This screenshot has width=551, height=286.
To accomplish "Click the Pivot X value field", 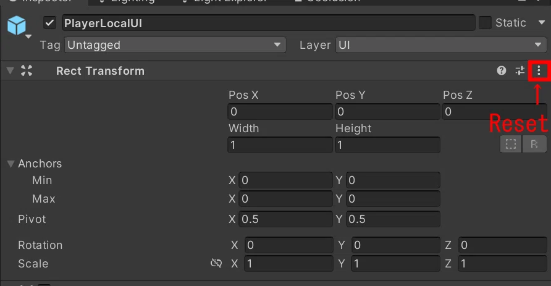I will (x=285, y=219).
